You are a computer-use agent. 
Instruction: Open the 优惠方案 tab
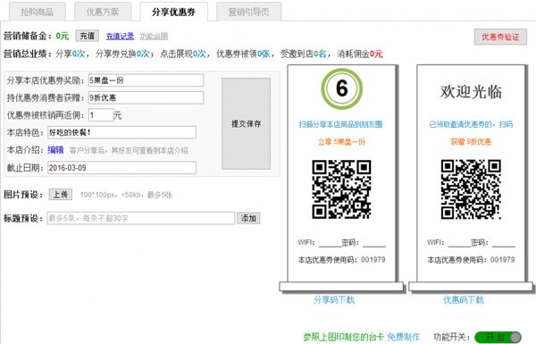pyautogui.click(x=103, y=12)
